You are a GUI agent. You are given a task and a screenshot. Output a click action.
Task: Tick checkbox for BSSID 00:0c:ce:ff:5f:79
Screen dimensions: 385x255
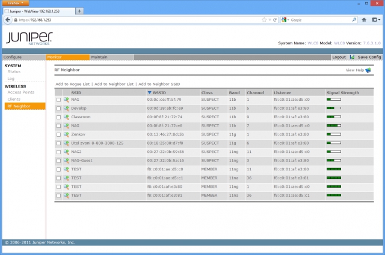tap(58, 100)
